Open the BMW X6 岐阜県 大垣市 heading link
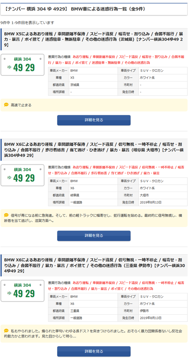Viewport: 188px width, 361px height. tap(94, 150)
